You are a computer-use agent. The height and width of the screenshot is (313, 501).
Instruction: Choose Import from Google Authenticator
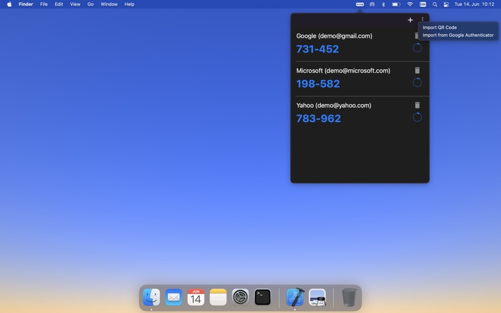[x=458, y=35]
